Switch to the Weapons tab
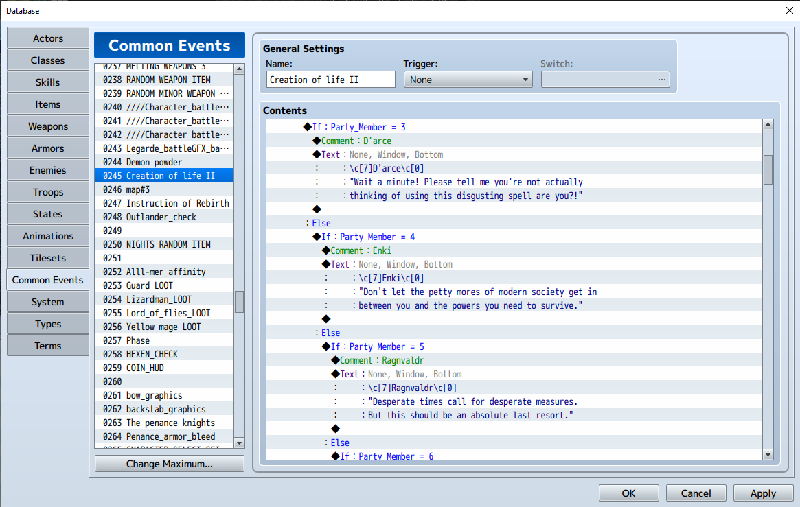Viewport: 800px width, 507px height. 48,126
